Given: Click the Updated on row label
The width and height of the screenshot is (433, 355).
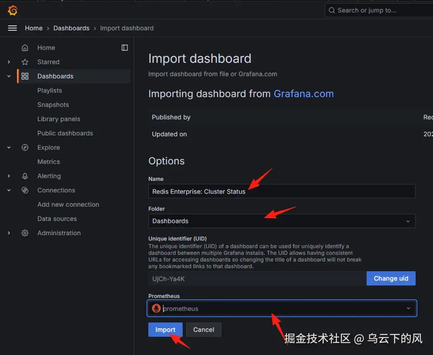Looking at the screenshot, I should pyautogui.click(x=169, y=134).
